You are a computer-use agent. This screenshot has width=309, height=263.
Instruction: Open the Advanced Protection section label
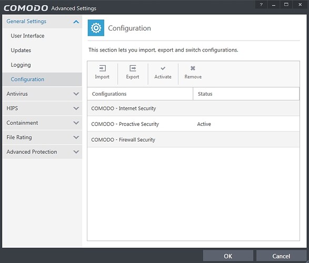point(32,152)
